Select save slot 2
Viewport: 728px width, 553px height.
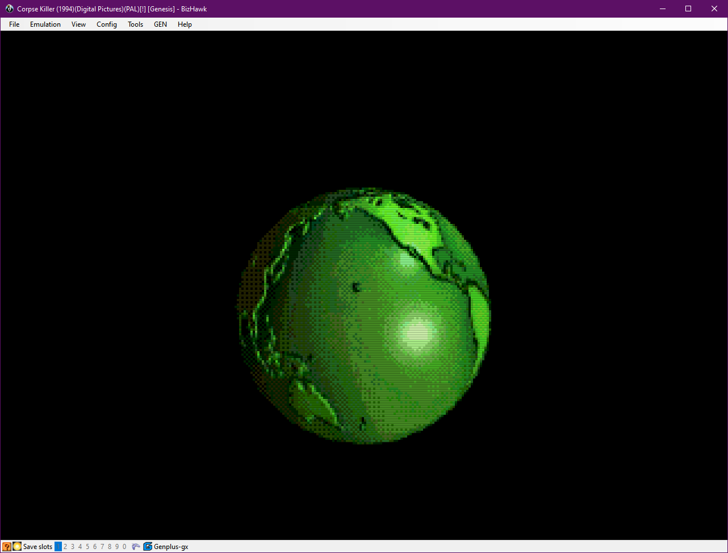[x=65, y=547]
